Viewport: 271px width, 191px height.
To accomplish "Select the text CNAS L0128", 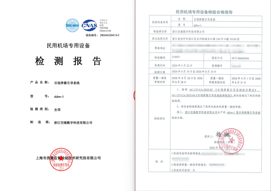I will (105, 31).
